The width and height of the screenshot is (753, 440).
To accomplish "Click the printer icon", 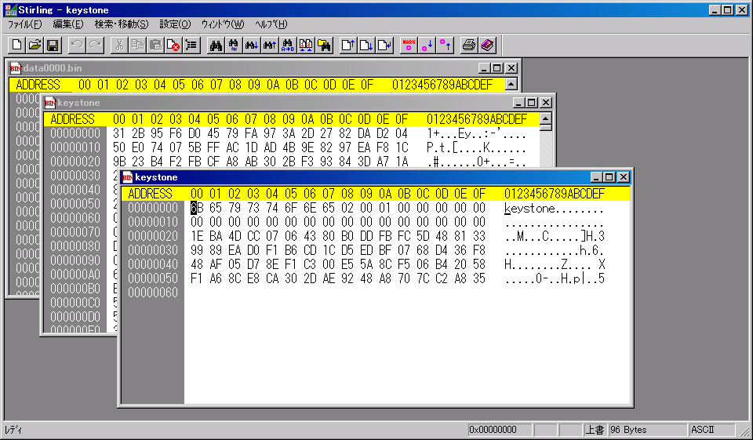I will click(x=469, y=45).
